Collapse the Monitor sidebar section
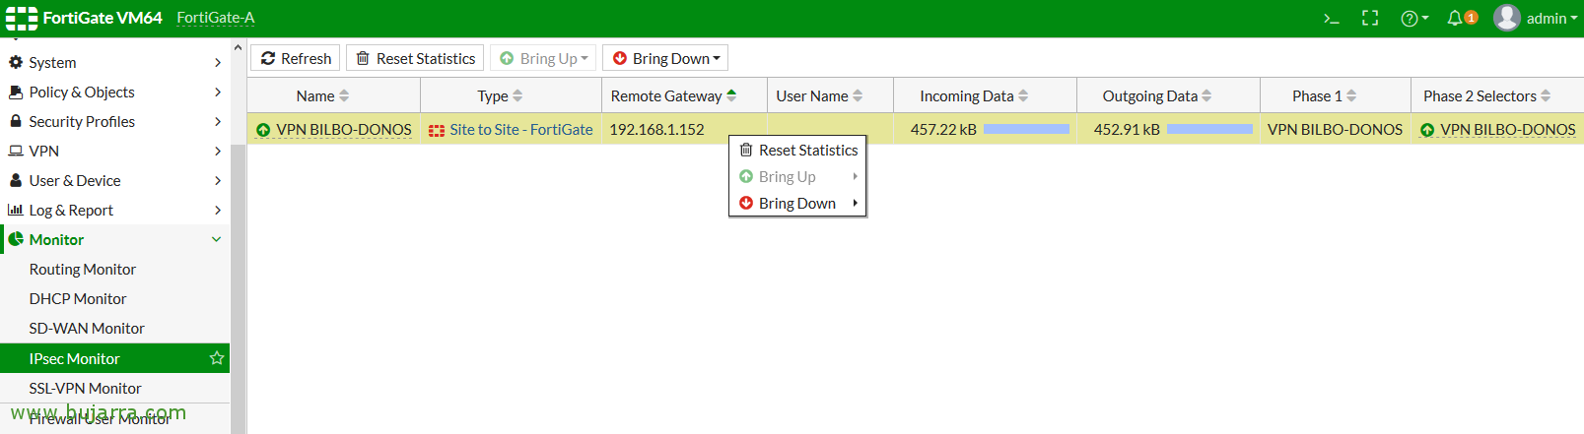The width and height of the screenshot is (1584, 434). [217, 239]
